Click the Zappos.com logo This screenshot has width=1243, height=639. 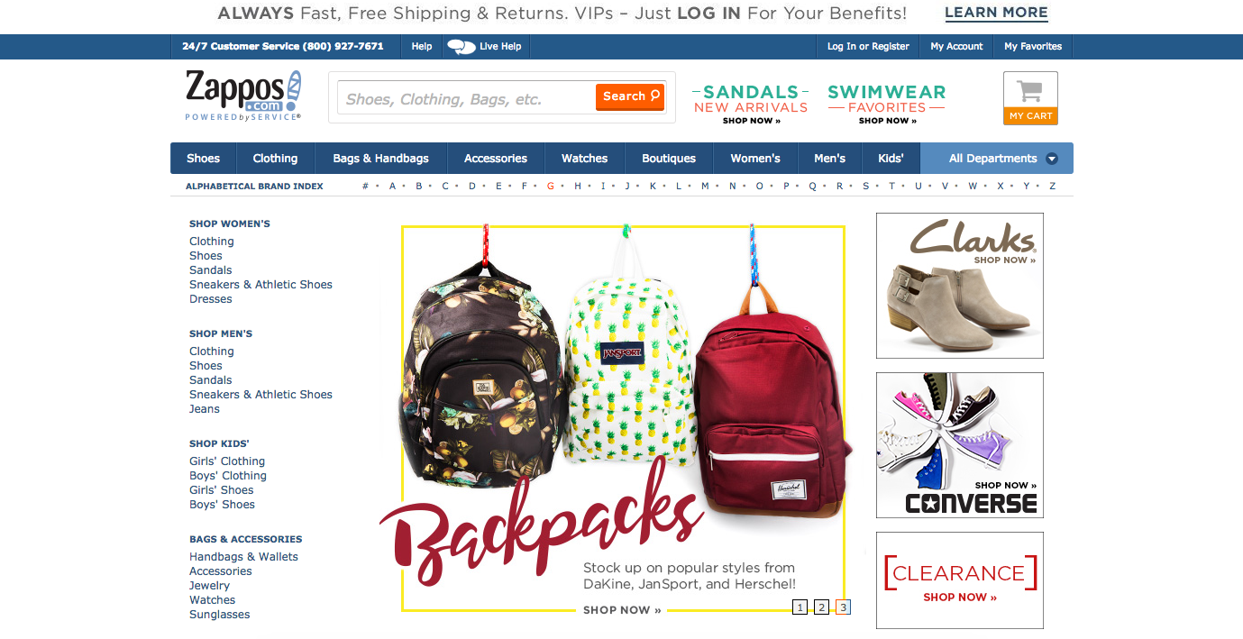[242, 96]
